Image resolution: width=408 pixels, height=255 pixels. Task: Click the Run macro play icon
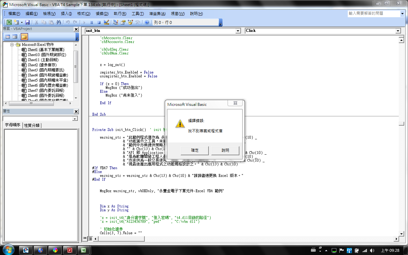[x=84, y=22]
